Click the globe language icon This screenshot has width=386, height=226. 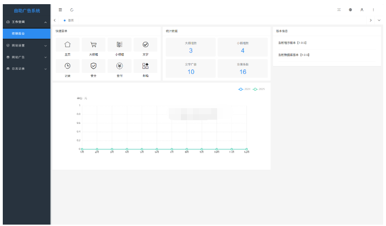(x=350, y=10)
